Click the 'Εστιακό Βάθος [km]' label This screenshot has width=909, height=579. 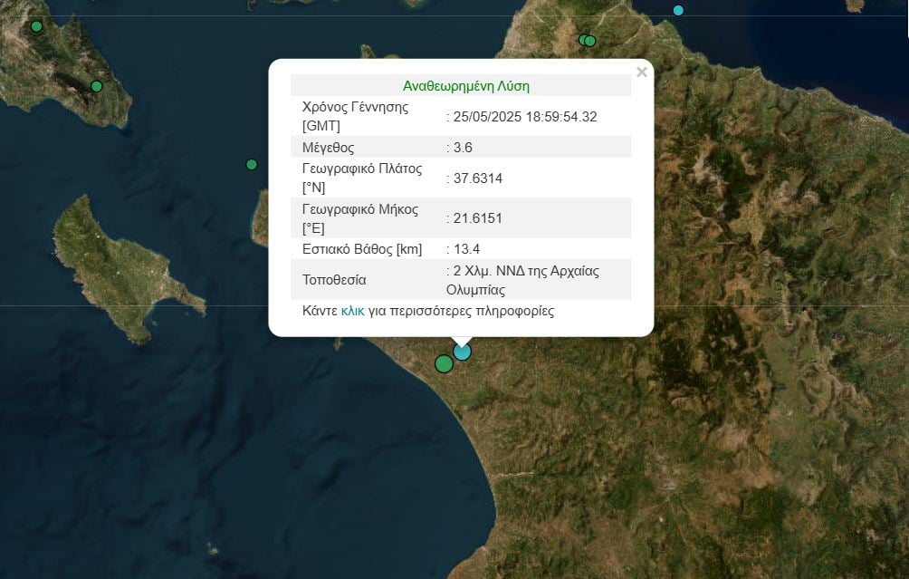[362, 249]
